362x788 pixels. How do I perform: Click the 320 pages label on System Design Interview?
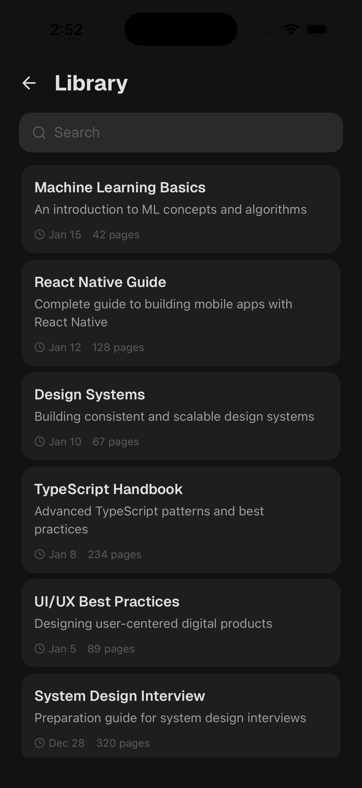coord(123,743)
